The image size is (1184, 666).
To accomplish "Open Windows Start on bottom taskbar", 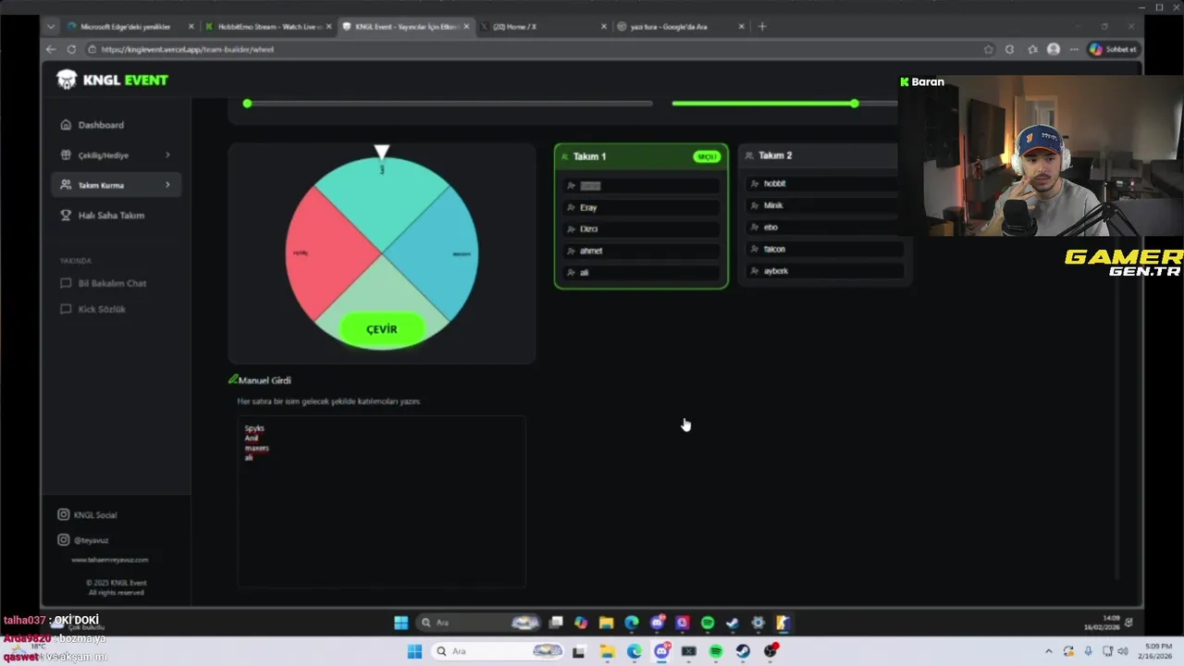I will (414, 651).
